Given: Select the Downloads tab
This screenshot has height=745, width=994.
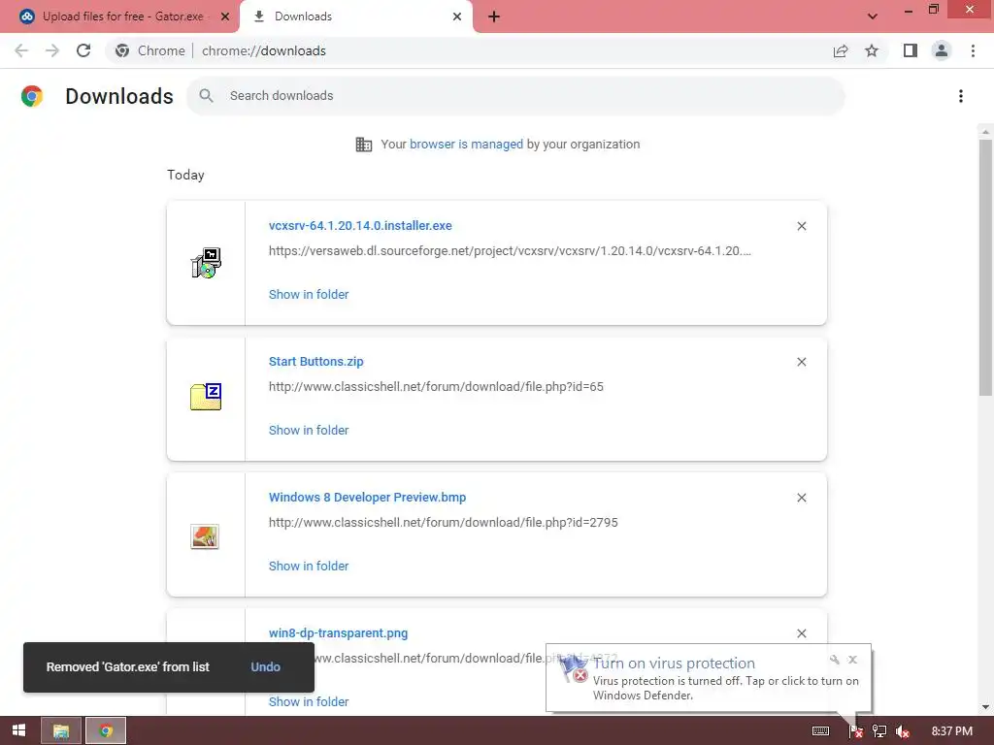Looking at the screenshot, I should click(x=355, y=16).
